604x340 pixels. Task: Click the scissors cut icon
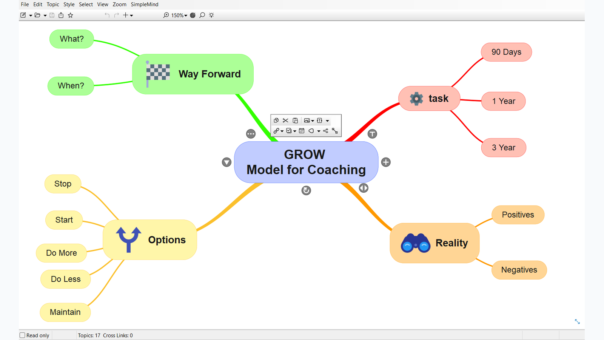click(285, 121)
